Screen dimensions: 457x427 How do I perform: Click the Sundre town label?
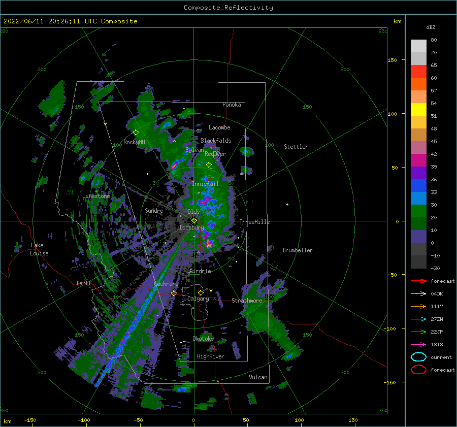tap(154, 210)
